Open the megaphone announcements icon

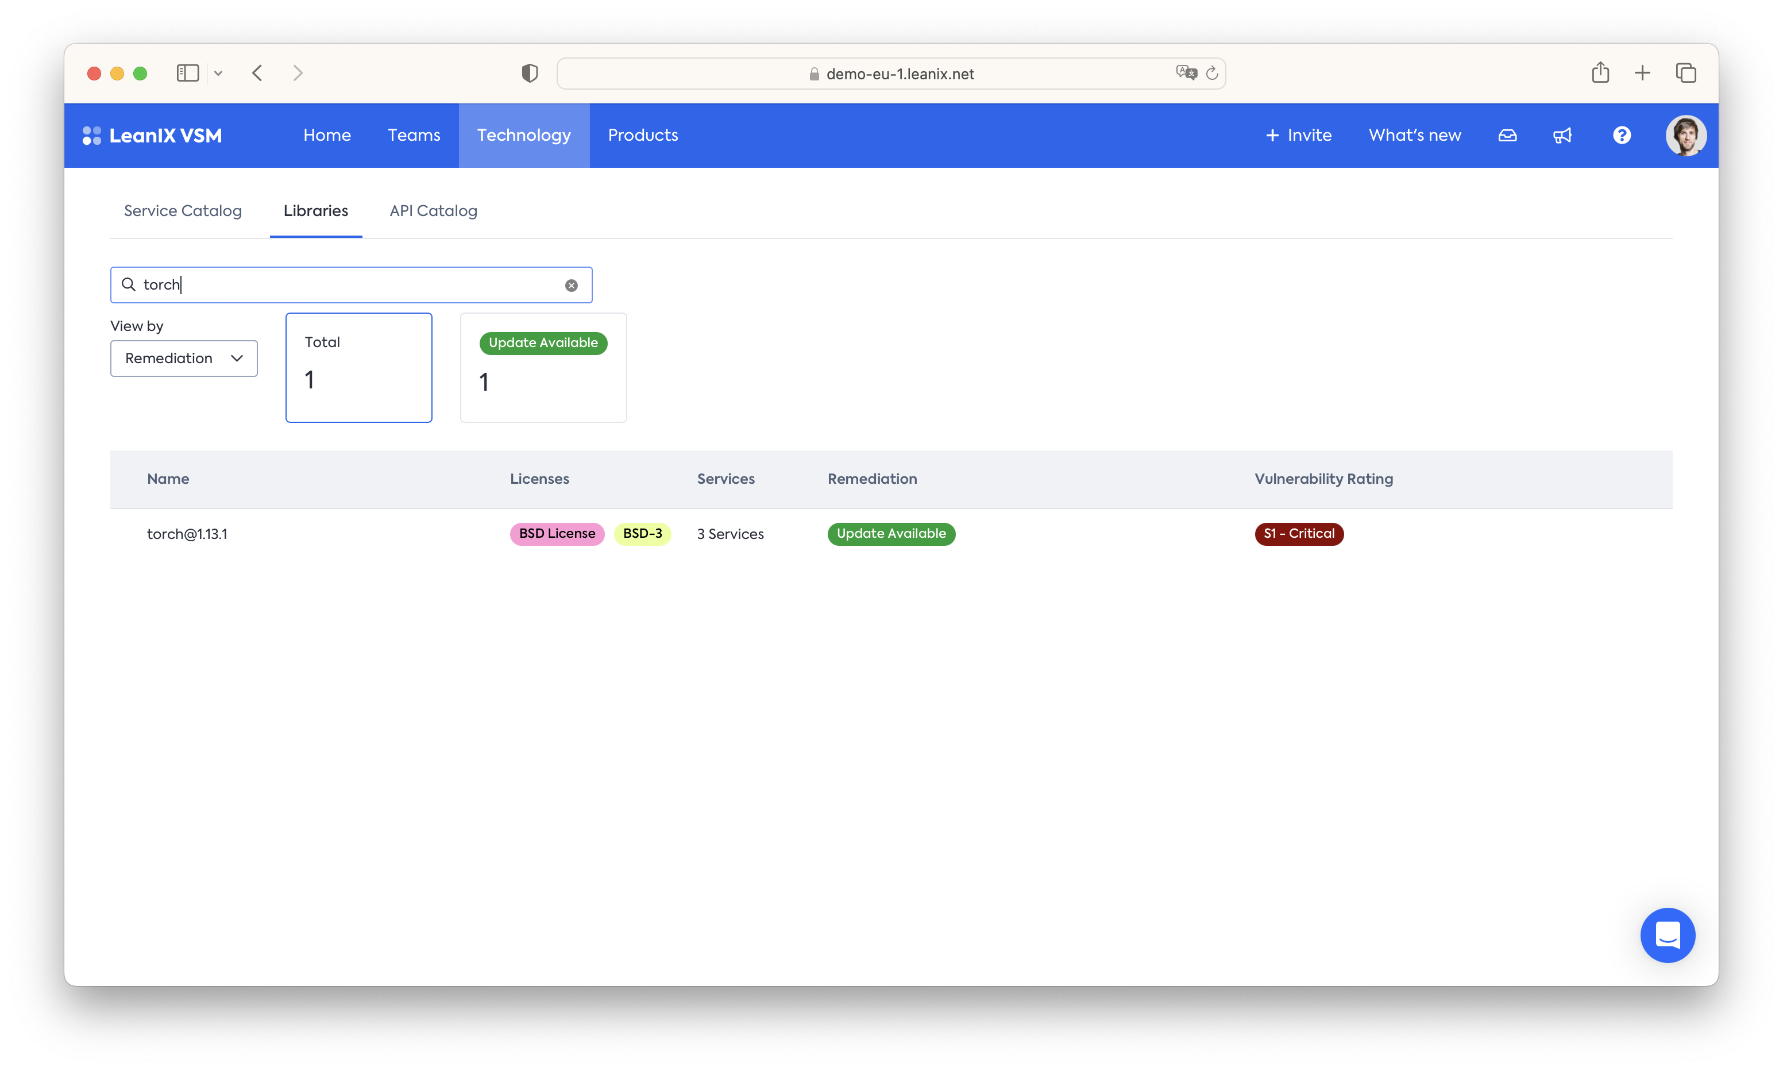pos(1562,135)
